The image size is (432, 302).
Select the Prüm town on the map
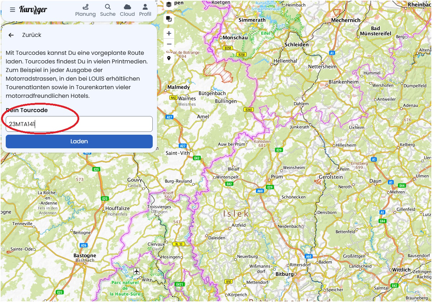[x=277, y=177]
